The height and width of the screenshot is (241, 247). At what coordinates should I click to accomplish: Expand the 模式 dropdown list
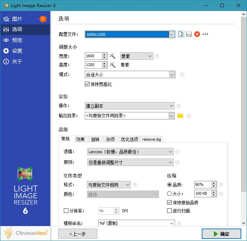coord(172,75)
